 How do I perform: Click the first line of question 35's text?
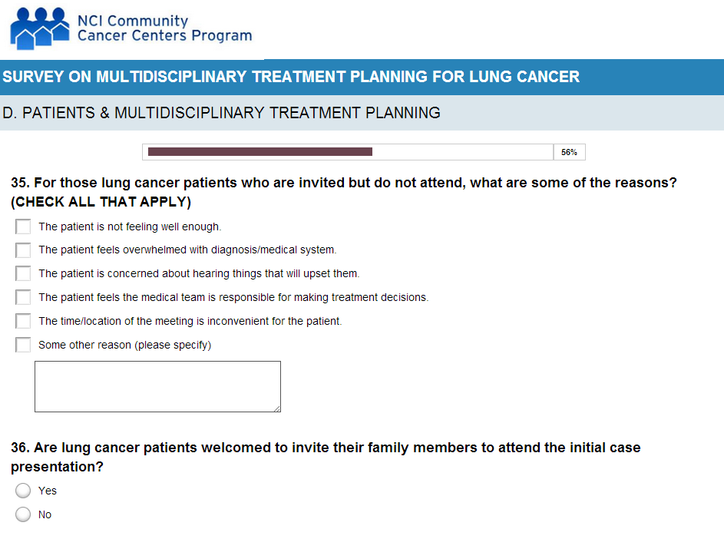click(343, 184)
